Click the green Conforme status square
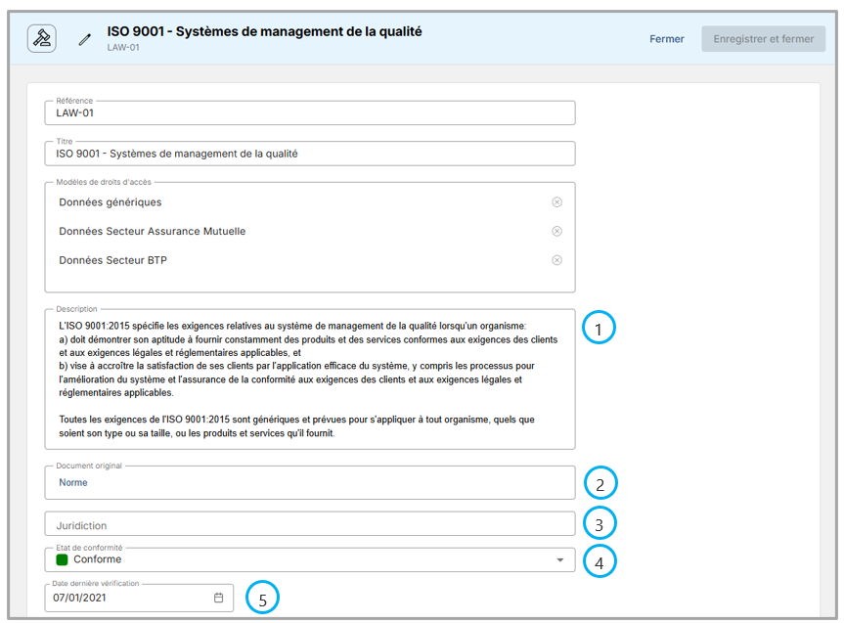Image resolution: width=844 pixels, height=623 pixels. coord(62,559)
